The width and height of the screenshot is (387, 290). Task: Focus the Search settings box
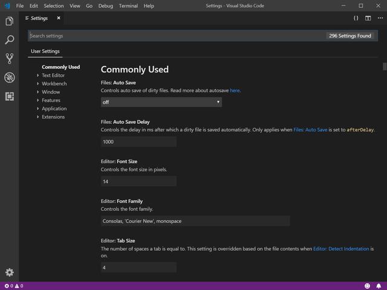[177, 36]
